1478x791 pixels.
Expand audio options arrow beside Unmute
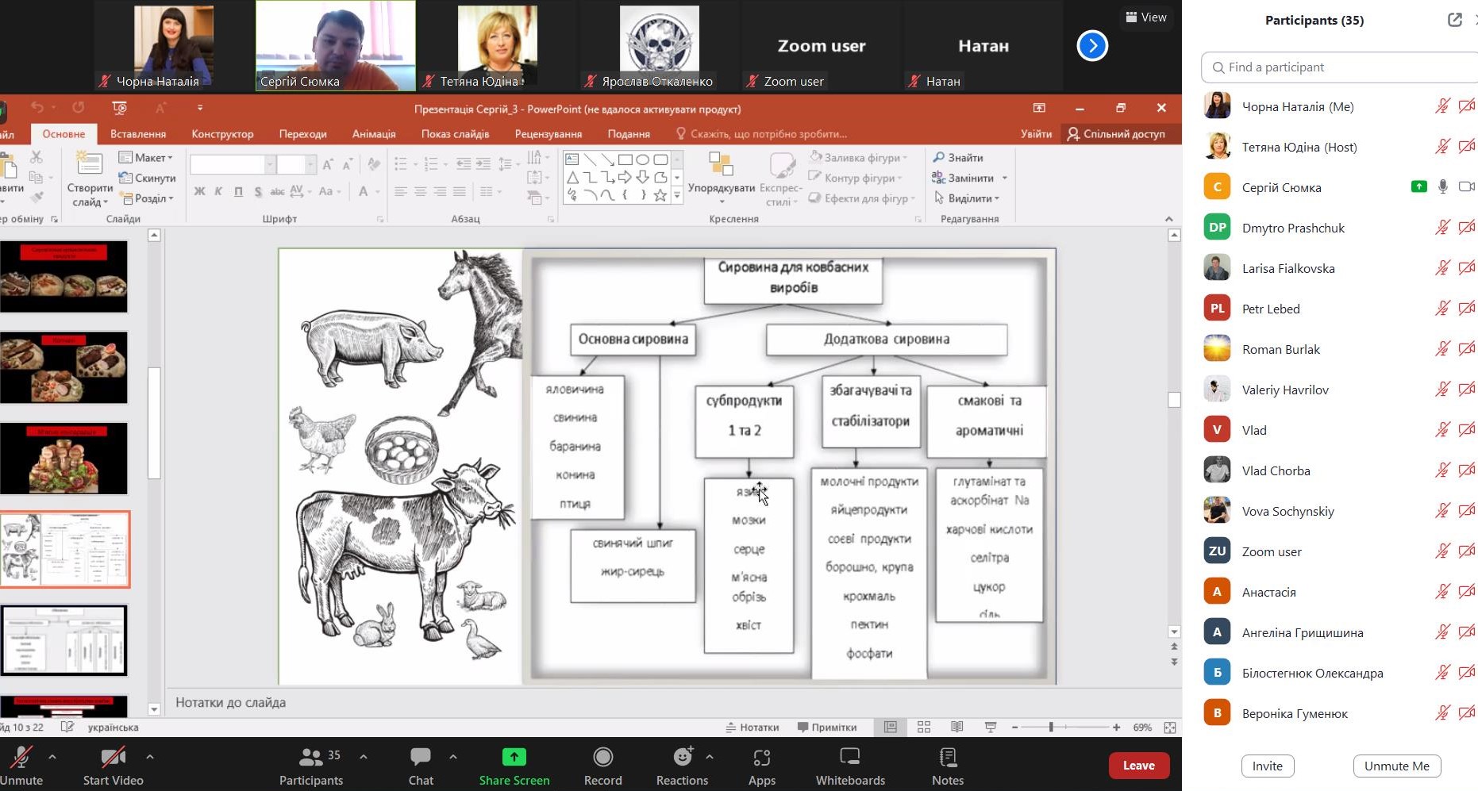coord(52,757)
